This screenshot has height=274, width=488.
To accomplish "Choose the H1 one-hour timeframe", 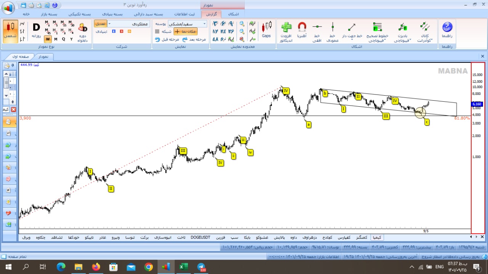I will [x=55, y=31].
